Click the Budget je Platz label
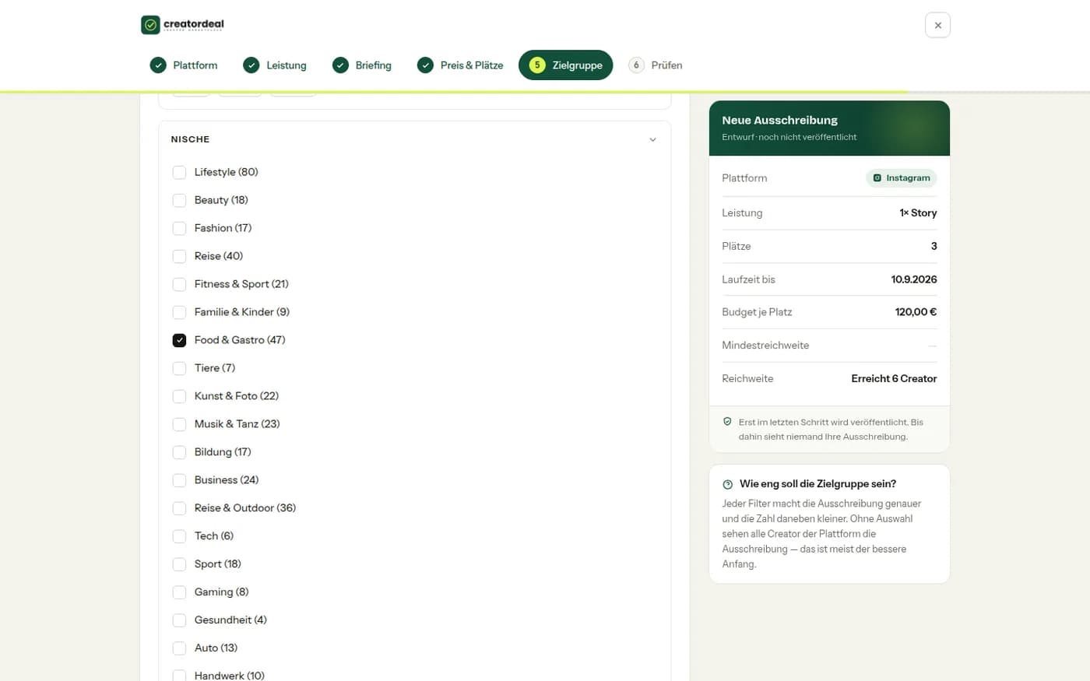 757,312
